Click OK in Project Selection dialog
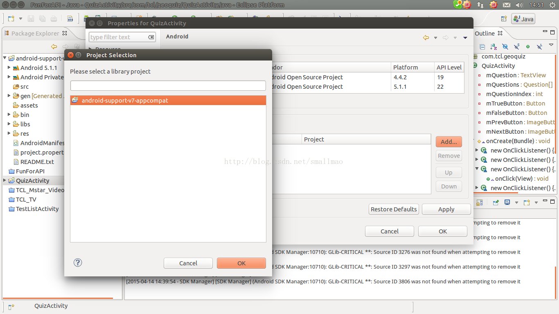Screen dimensions: 559x314 [241, 263]
